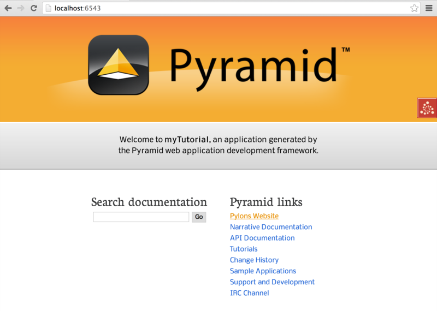Click the browser back arrow

point(8,8)
